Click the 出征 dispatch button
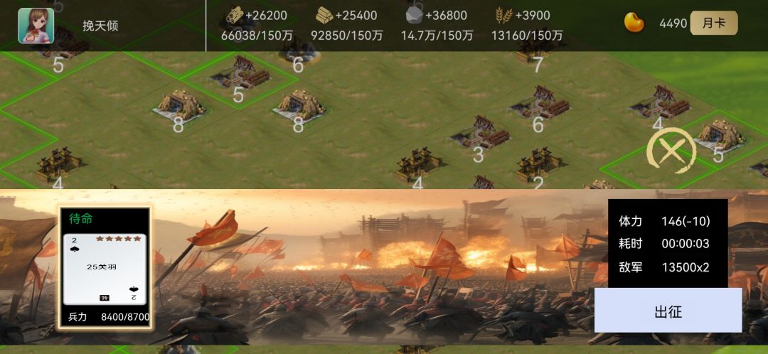Viewport: 768px width, 354px height. coord(668,311)
